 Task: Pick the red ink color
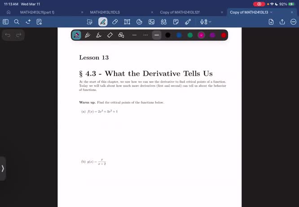[224, 35]
